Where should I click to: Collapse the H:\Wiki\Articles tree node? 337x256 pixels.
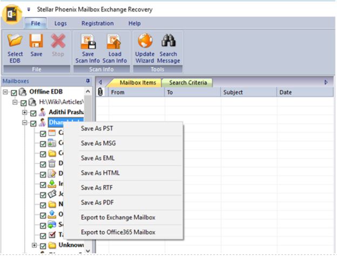coord(15,102)
